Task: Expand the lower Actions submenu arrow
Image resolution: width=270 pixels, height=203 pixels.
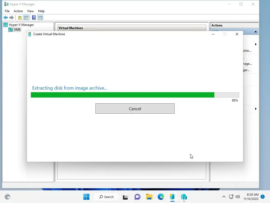Action: [x=256, y=109]
